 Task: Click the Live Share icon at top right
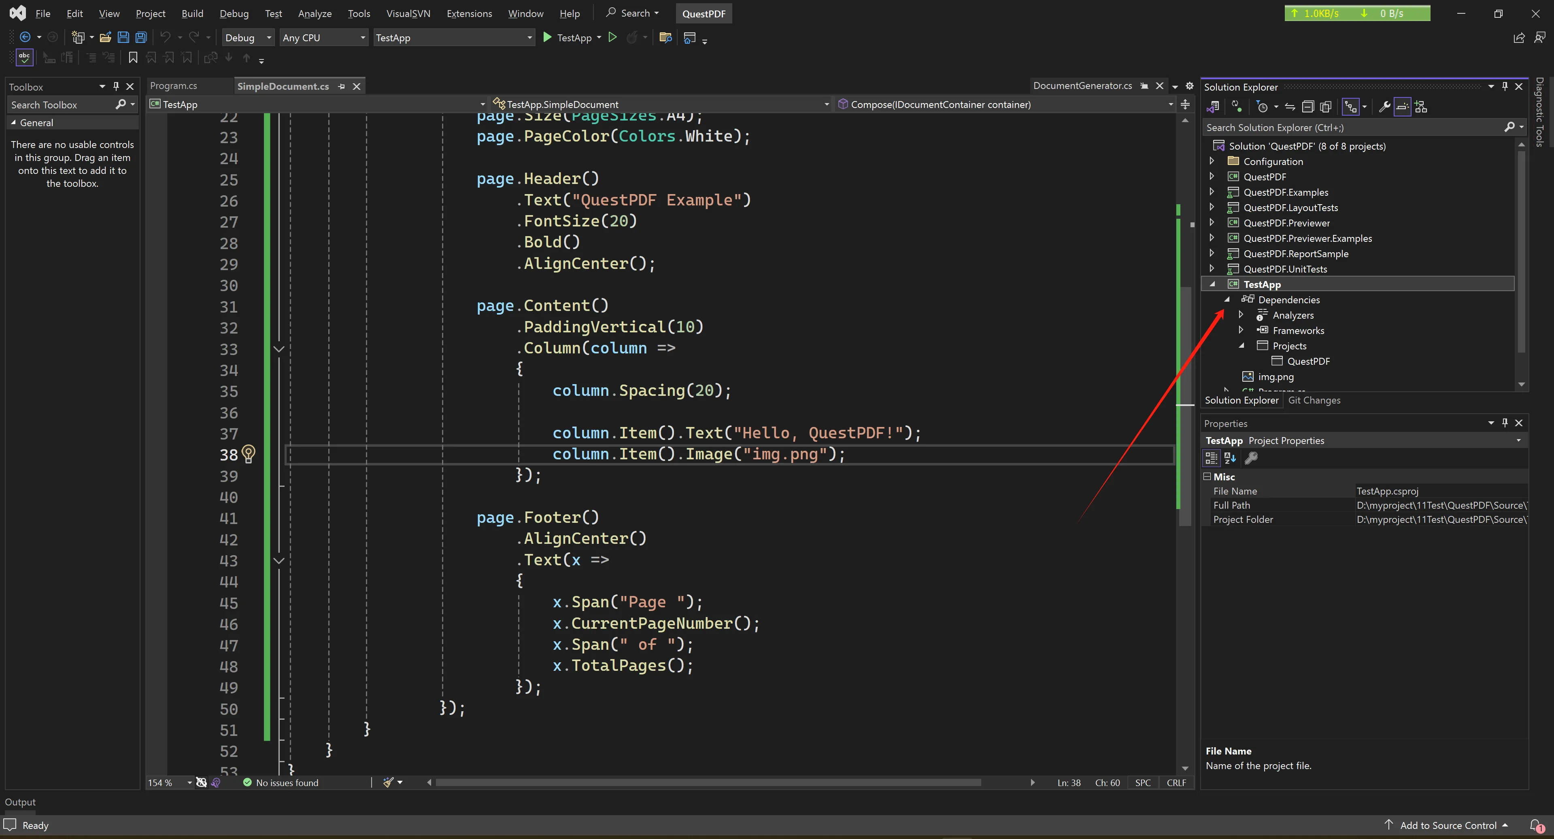(1519, 37)
